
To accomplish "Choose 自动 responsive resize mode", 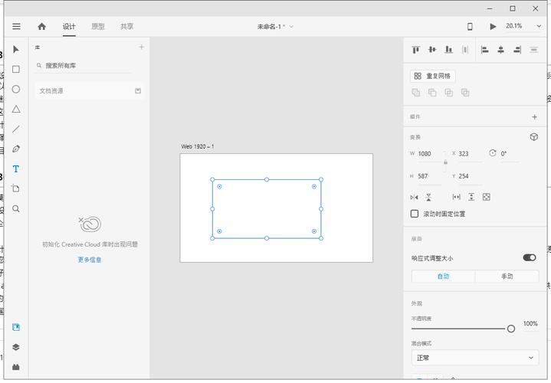I will [x=443, y=277].
